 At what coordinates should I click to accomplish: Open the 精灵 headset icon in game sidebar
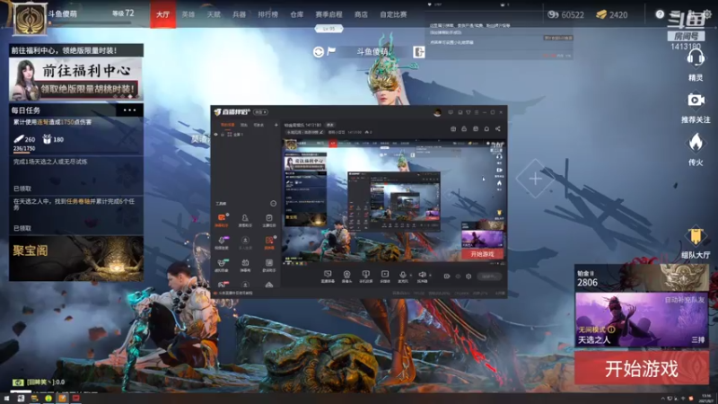coord(695,59)
